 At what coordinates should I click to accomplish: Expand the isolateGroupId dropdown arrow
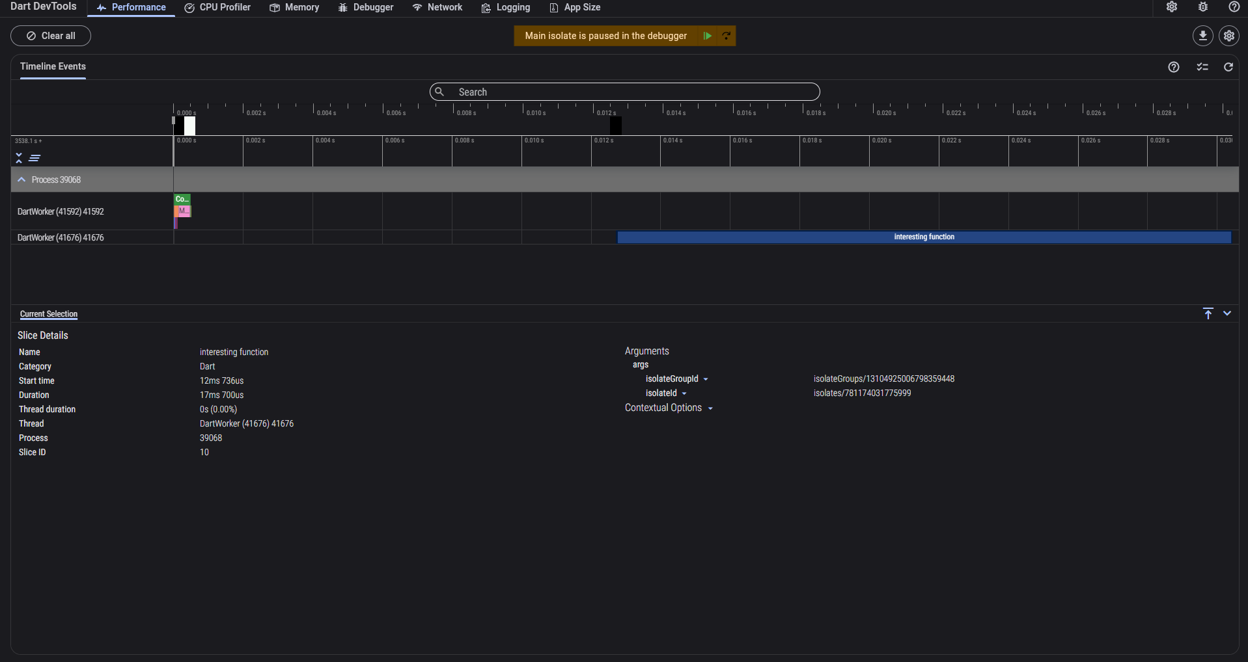[706, 379]
